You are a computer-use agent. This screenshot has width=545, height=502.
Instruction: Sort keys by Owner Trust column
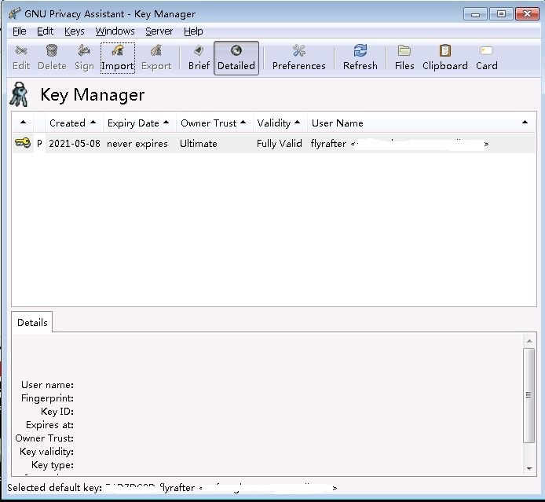(214, 123)
